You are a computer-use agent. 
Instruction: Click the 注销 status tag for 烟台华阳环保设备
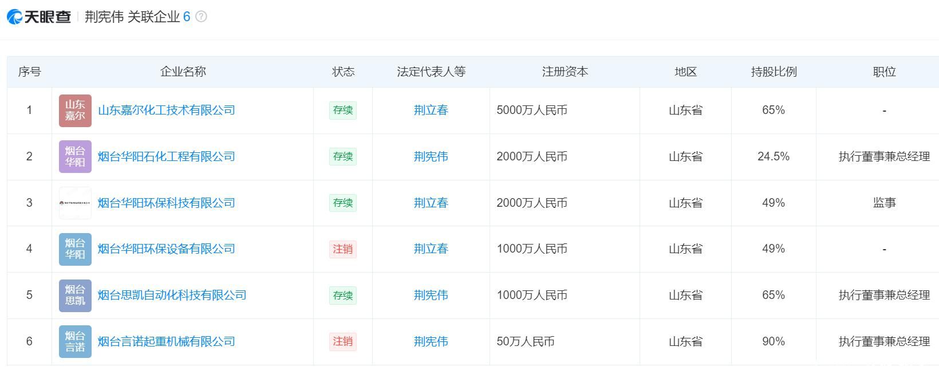tap(343, 249)
